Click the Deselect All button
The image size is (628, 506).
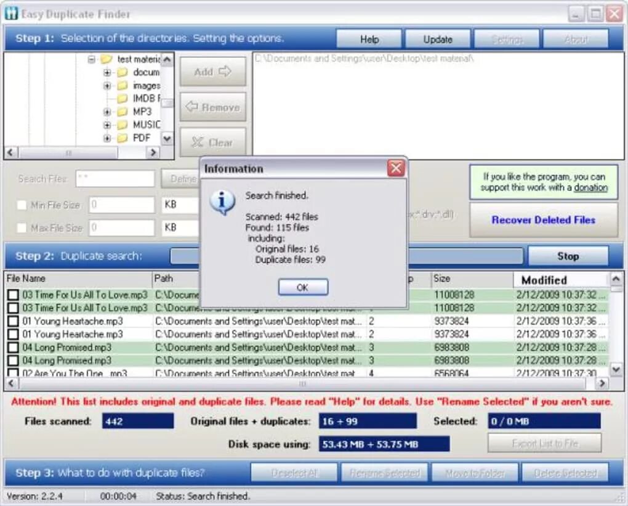tap(294, 473)
